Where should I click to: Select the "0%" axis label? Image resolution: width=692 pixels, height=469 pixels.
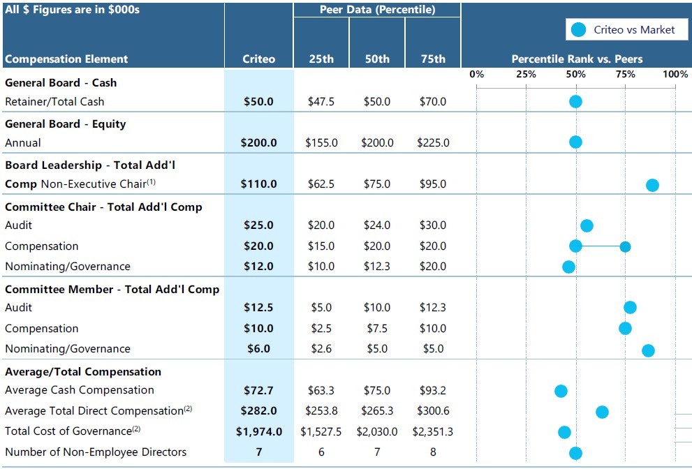pyautogui.click(x=477, y=74)
